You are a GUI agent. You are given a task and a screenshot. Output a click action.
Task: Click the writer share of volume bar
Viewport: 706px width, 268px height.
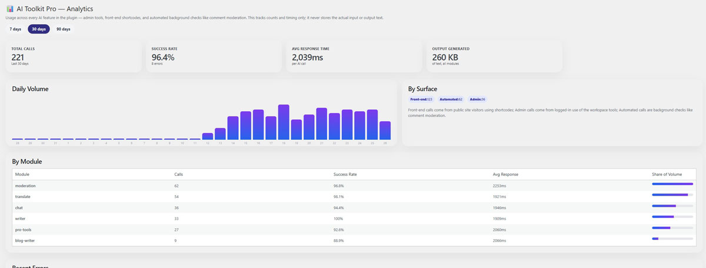pos(672,217)
